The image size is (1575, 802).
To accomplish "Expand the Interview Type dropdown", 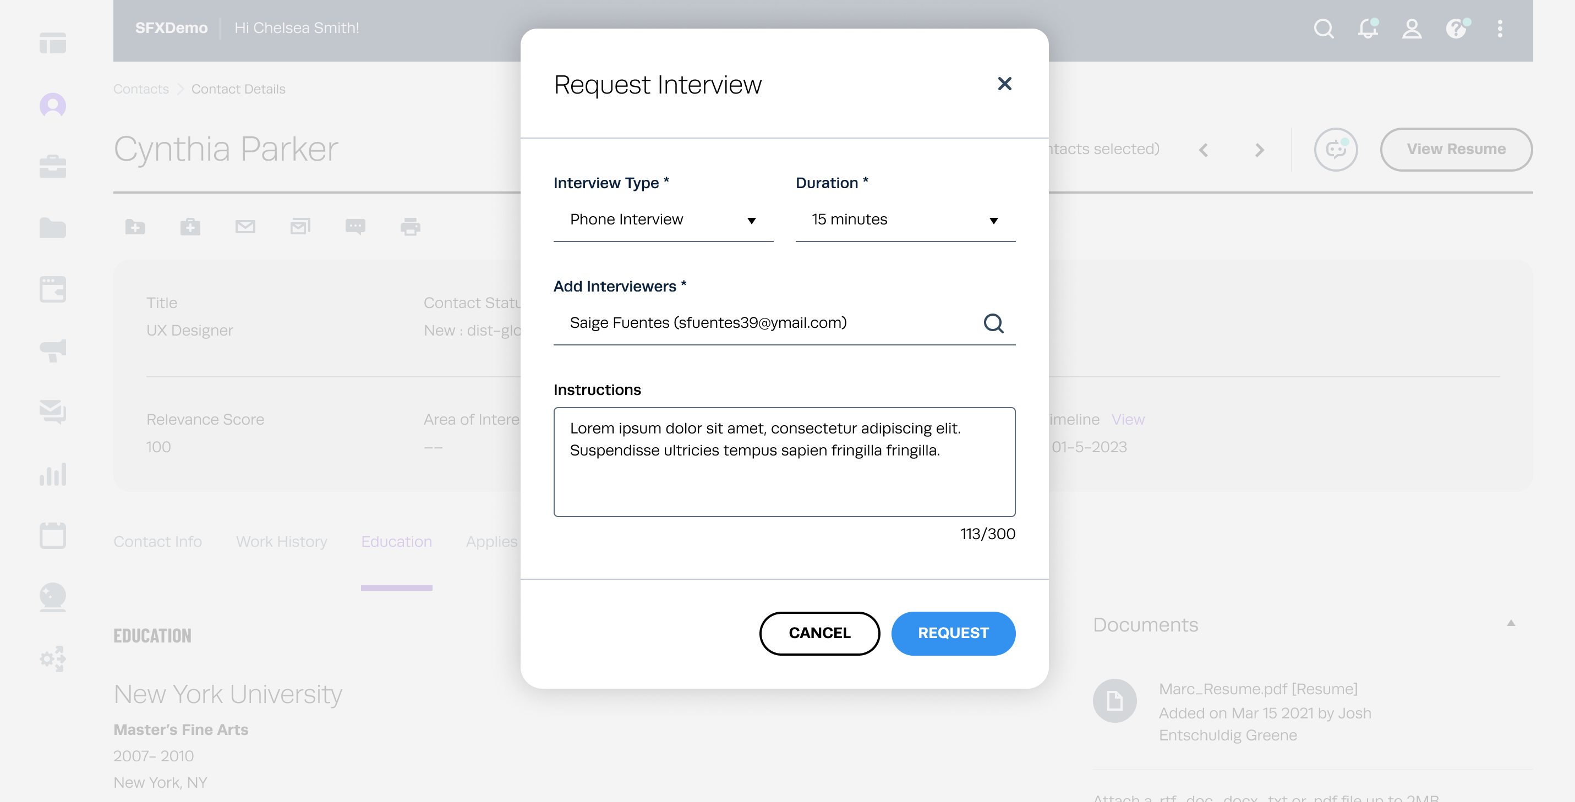I will tap(663, 219).
